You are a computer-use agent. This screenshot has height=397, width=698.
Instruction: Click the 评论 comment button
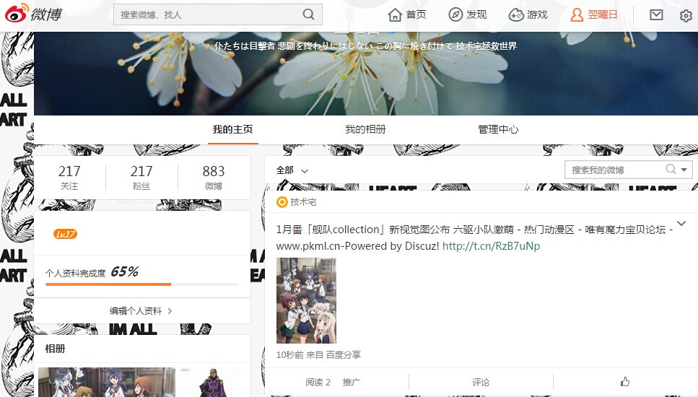[481, 382]
